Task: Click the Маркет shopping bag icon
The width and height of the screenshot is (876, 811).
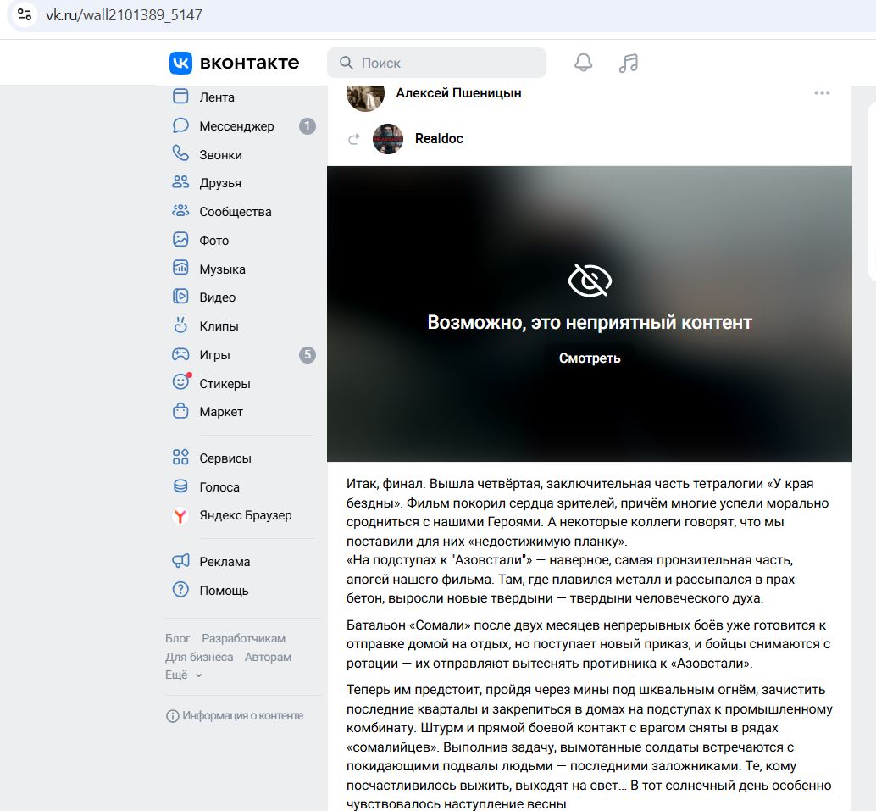Action: point(180,411)
